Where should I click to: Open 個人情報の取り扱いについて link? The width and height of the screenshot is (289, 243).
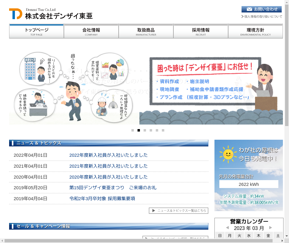point(263,17)
